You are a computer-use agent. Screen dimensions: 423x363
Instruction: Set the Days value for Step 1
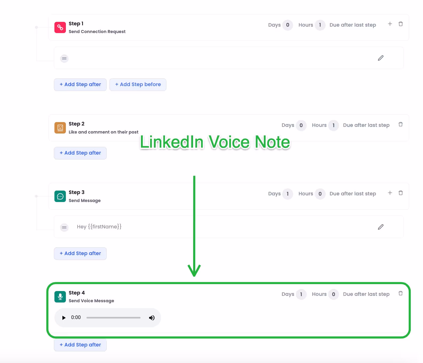point(288,25)
